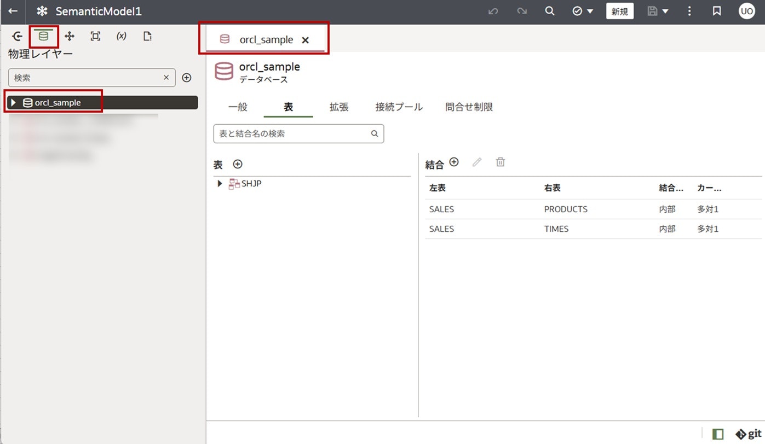The height and width of the screenshot is (444, 765).
Task: Open the vertical three-dot menu
Action: pos(689,11)
